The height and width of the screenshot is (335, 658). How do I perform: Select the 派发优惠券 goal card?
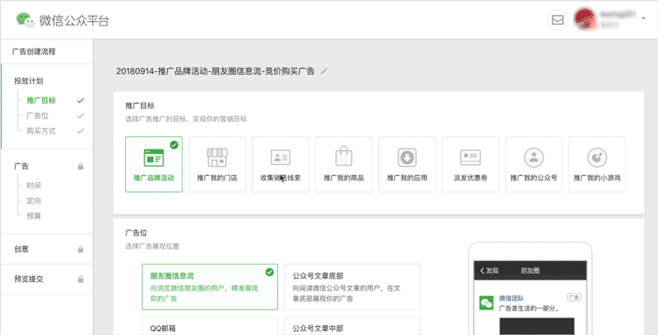point(471,164)
